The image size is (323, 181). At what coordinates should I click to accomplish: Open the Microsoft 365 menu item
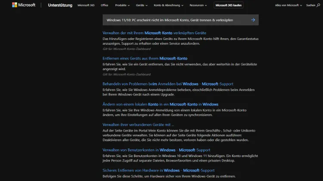pyautogui.click(x=86, y=5)
